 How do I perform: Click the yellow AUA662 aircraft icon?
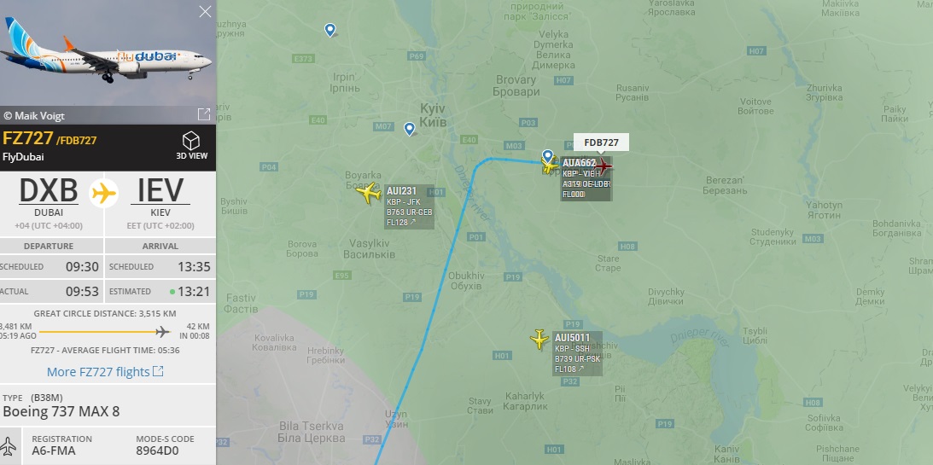tap(550, 166)
